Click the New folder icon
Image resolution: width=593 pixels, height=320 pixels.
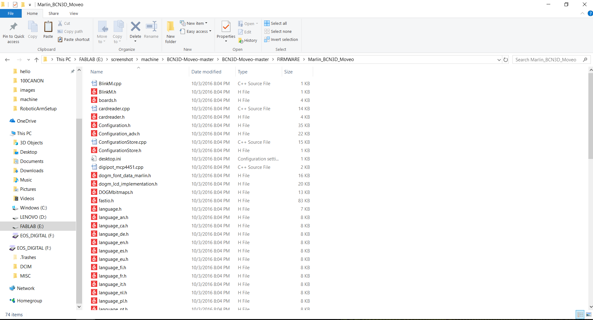pos(171,27)
